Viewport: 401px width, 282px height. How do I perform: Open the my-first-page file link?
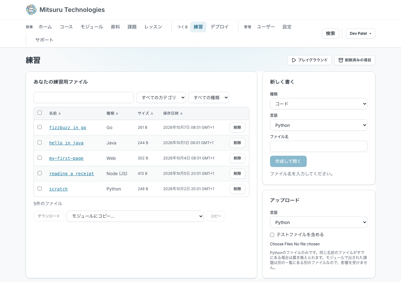pos(66,158)
